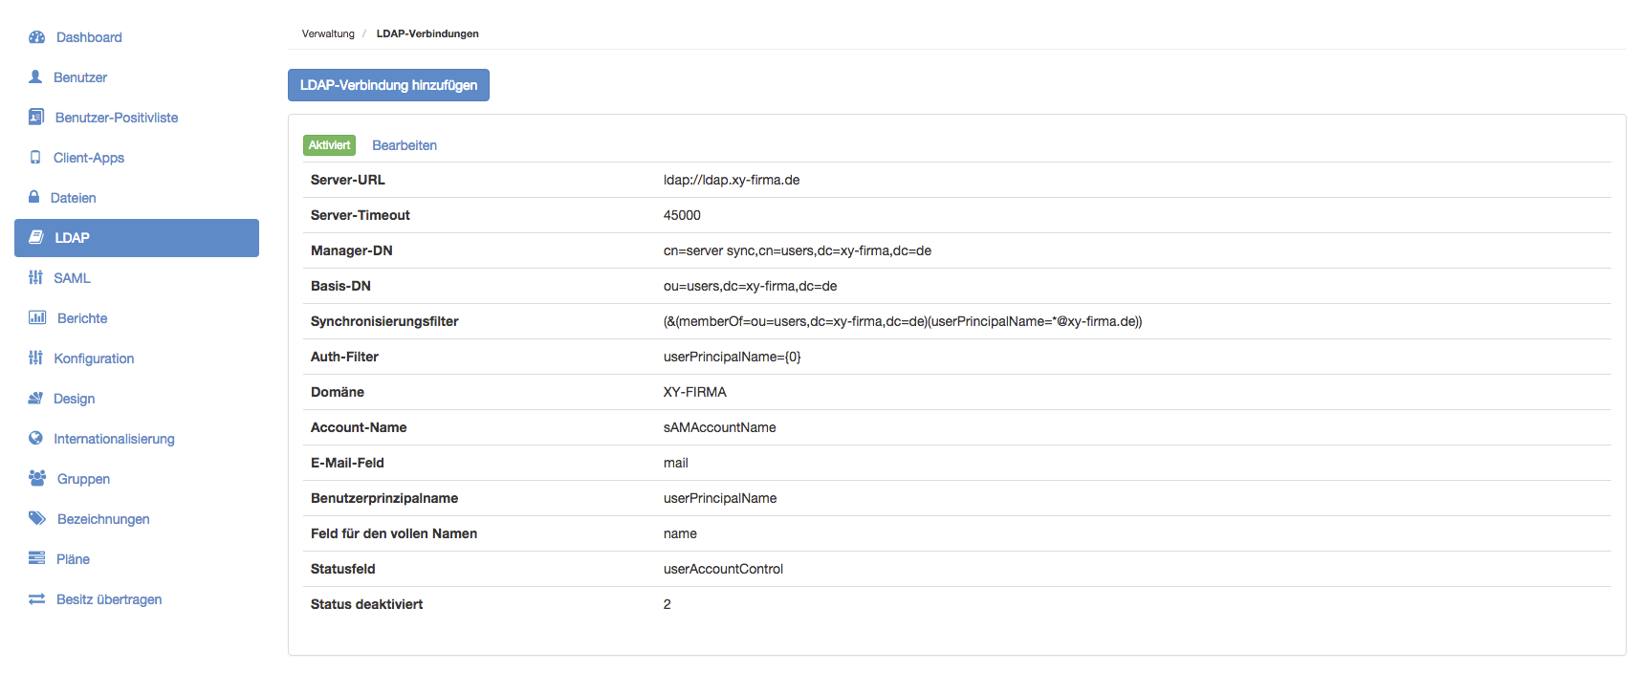The width and height of the screenshot is (1641, 673).
Task: Click the Bearbeiten link
Action: point(405,145)
